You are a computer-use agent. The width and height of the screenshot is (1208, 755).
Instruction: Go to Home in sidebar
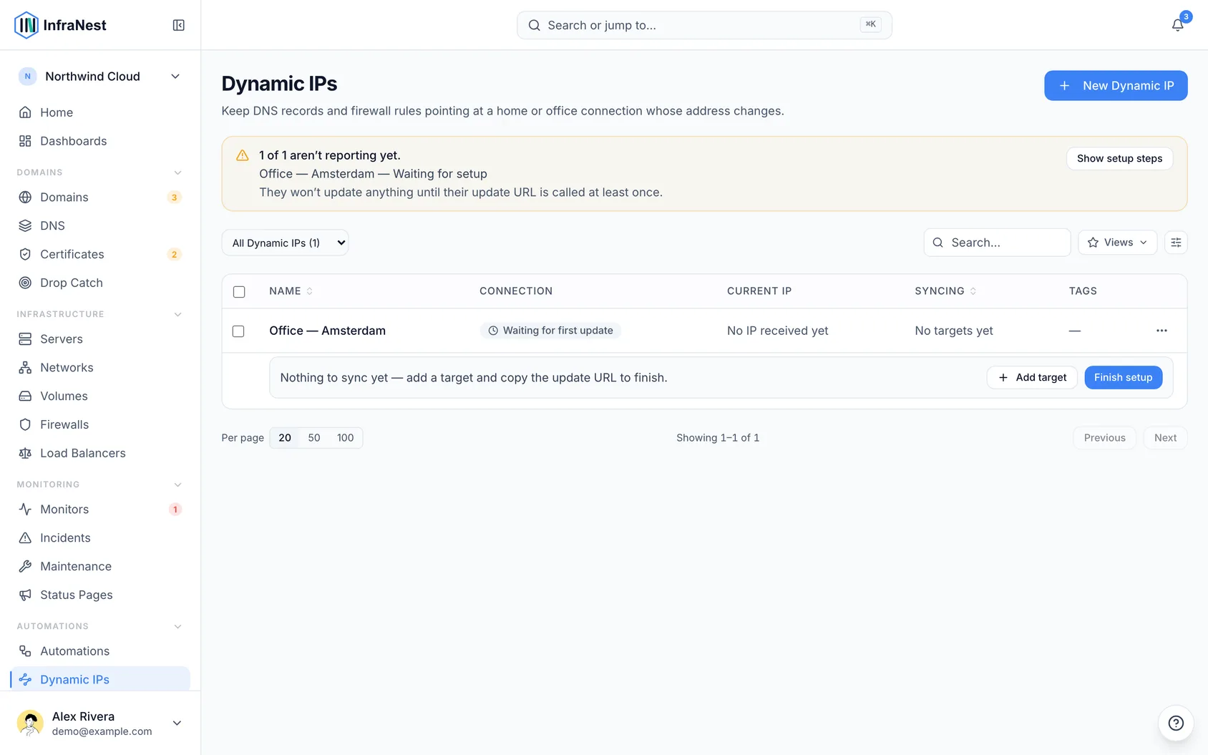[100, 112]
